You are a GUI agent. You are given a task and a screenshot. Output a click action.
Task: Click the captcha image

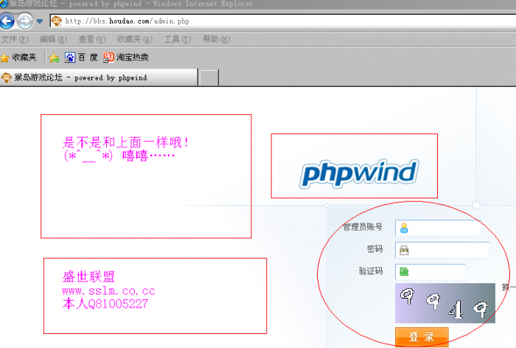(x=445, y=303)
